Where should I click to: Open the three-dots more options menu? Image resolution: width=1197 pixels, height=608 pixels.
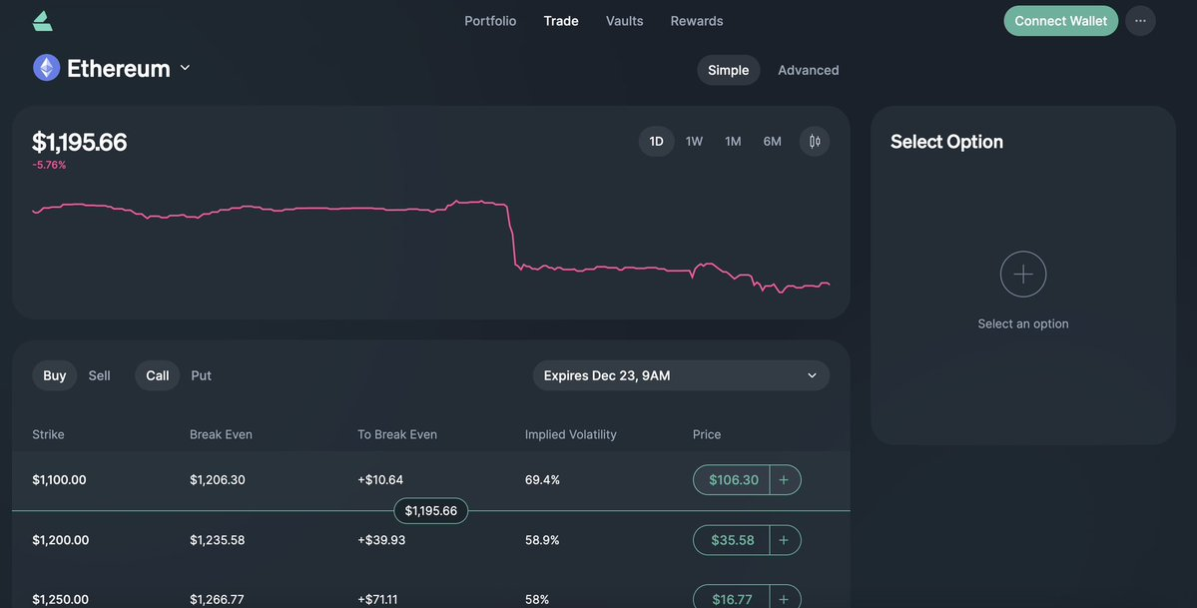(1140, 21)
